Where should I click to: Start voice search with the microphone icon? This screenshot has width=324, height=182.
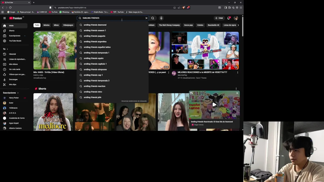tap(161, 18)
